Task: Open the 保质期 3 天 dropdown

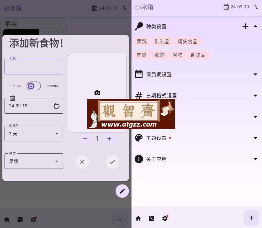Action: [34, 133]
